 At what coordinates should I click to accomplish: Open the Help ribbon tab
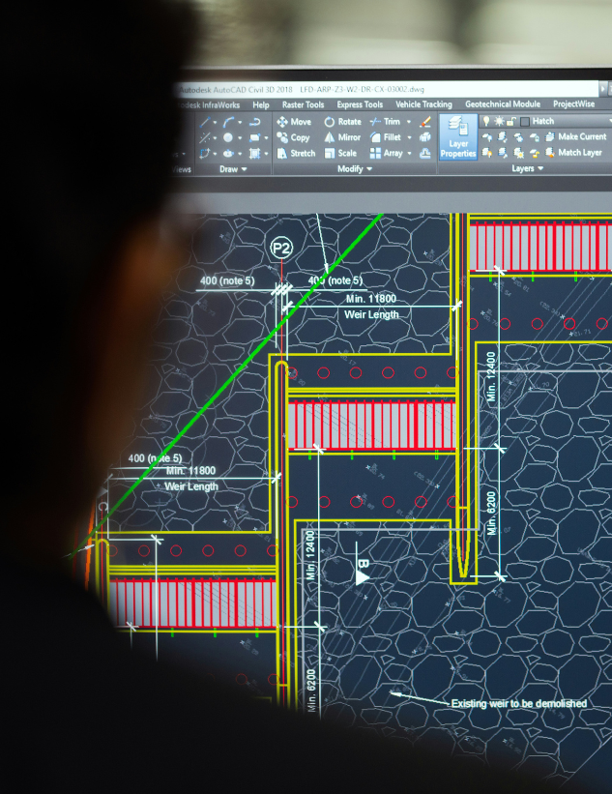pyautogui.click(x=261, y=104)
